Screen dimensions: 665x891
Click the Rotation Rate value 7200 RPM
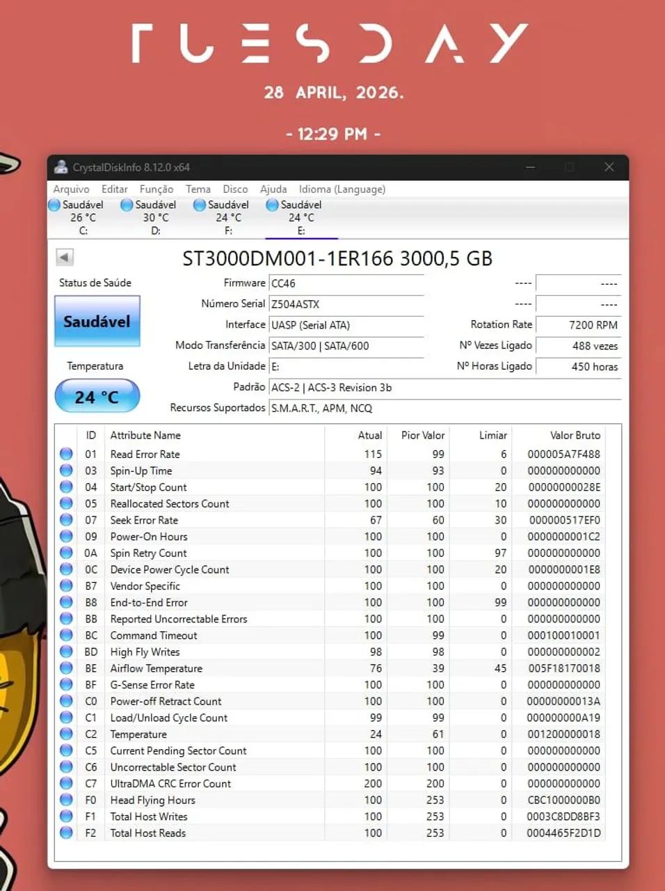pyautogui.click(x=579, y=325)
